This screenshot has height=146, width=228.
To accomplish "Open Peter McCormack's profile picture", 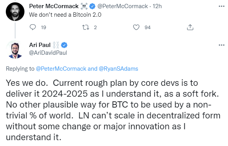I will (x=15, y=12).
